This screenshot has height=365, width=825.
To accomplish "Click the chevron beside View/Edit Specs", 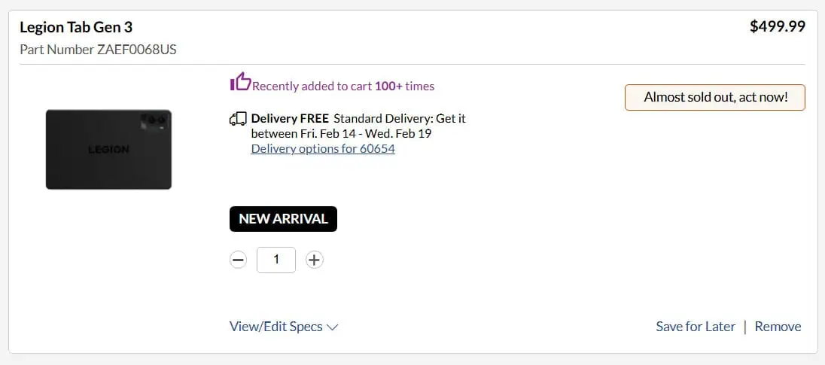I will pos(333,327).
